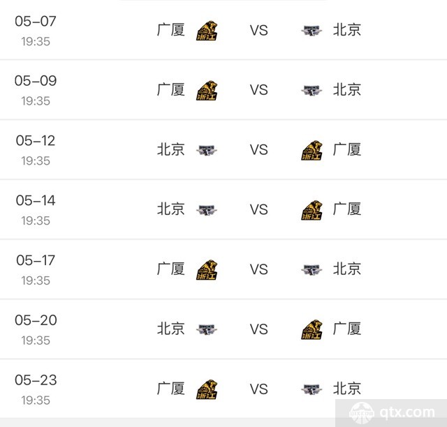Click the Guangsha lion logo in the 05-14 match
This screenshot has height=427, width=447.
[x=312, y=210]
